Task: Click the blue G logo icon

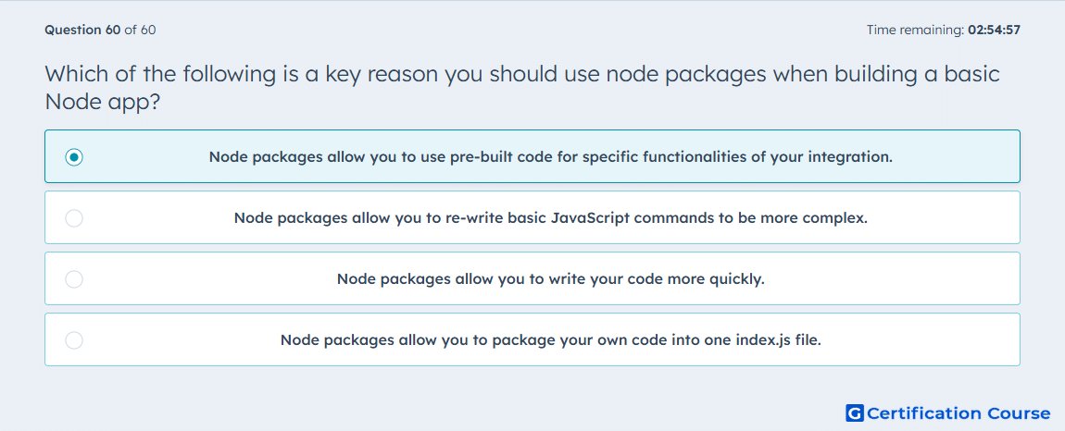Action: 855,413
